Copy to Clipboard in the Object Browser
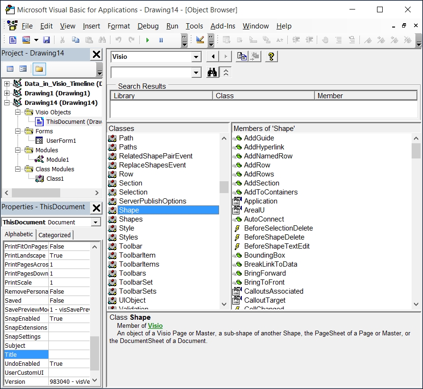 tap(242, 57)
